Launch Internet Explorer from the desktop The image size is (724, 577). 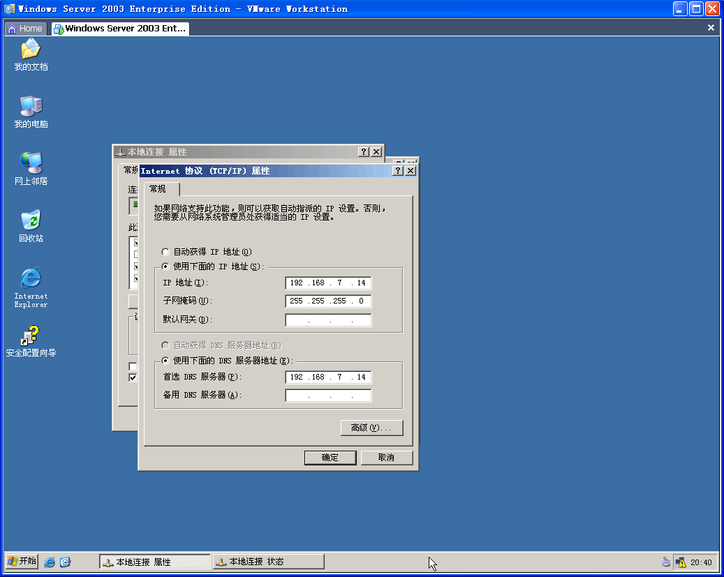[x=31, y=279]
